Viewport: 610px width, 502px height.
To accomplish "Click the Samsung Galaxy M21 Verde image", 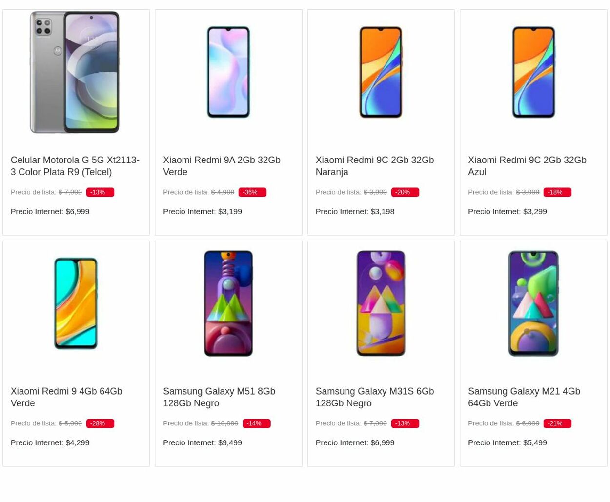I will [x=533, y=303].
